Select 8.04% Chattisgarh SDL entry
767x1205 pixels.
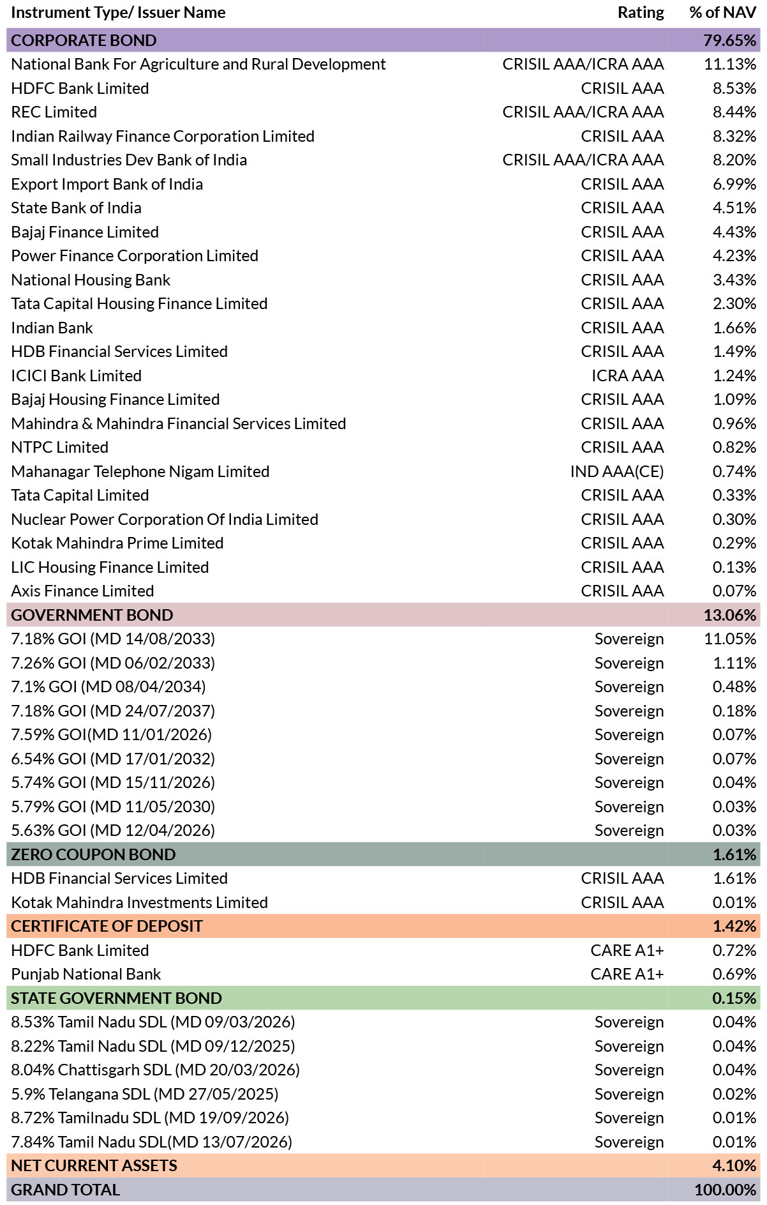pyautogui.click(x=155, y=1070)
